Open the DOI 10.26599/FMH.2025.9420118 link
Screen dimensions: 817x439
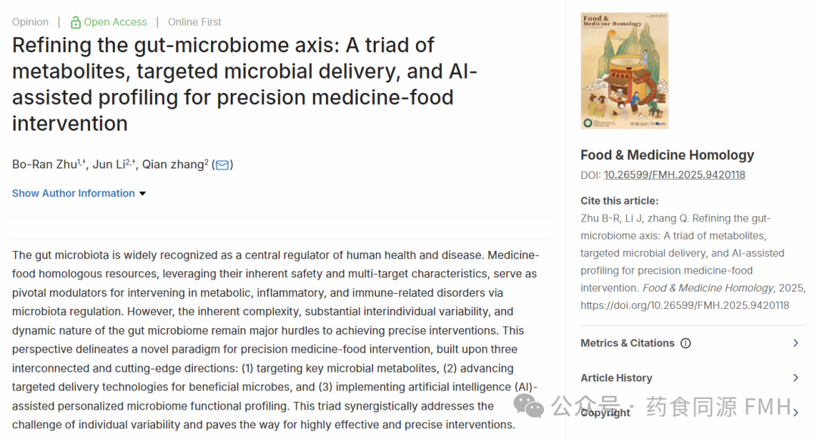674,175
